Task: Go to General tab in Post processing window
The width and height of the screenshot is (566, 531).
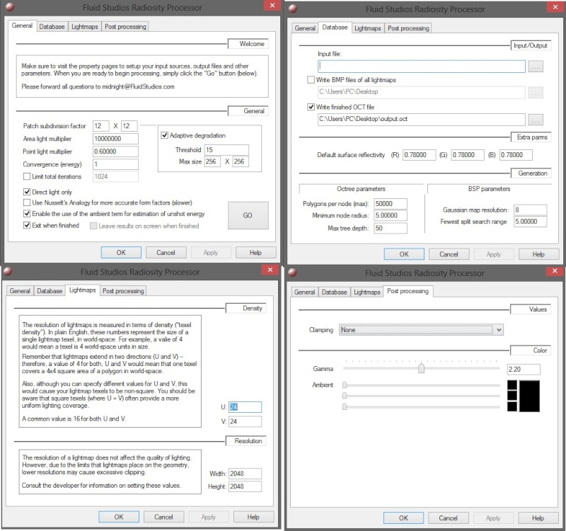Action: (x=305, y=292)
